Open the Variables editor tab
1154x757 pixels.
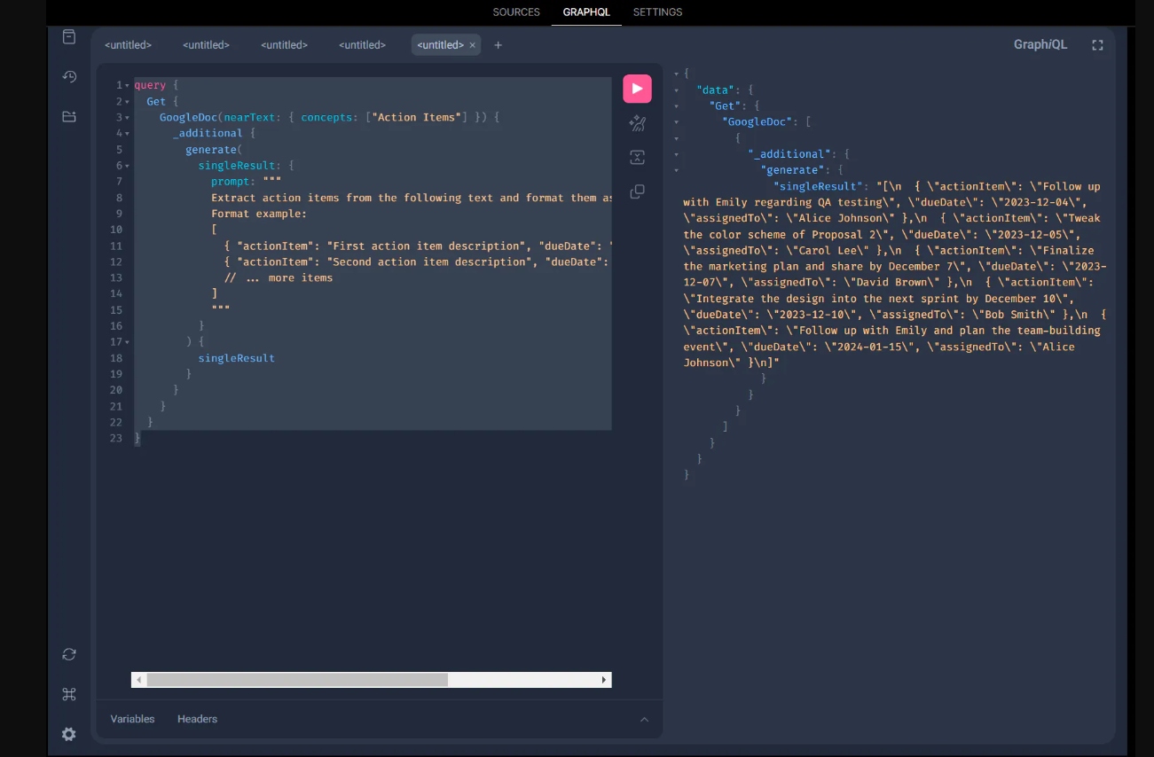(x=132, y=719)
